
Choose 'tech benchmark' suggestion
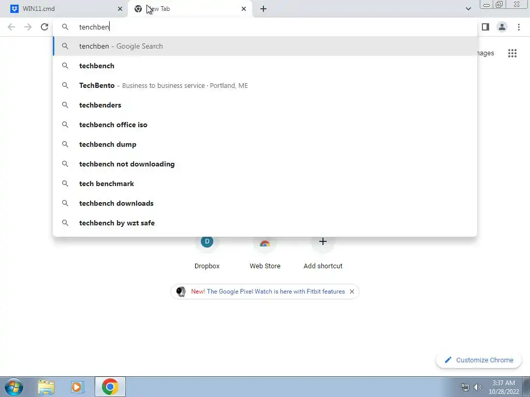(265, 184)
